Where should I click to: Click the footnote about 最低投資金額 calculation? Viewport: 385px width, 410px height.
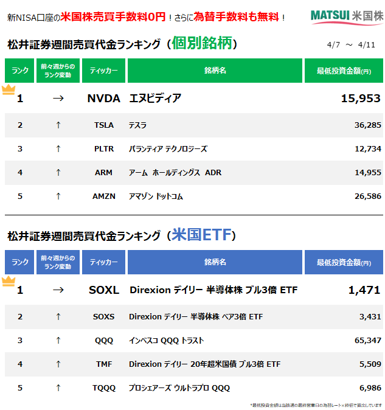316,405
